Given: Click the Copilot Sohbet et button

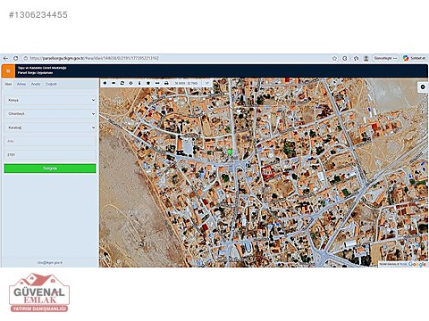Looking at the screenshot, I should coord(414,58).
